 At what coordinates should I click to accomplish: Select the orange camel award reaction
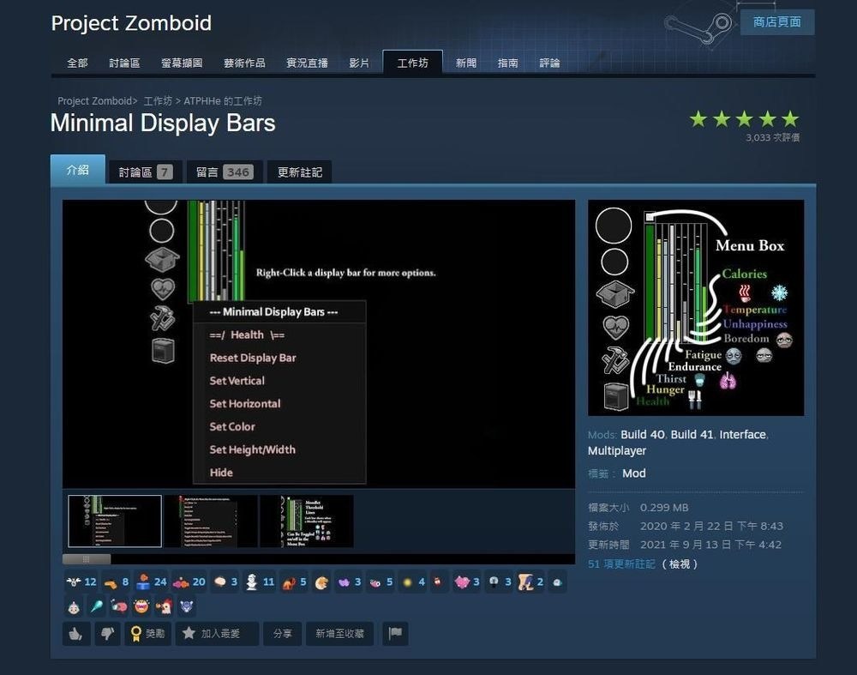294,582
